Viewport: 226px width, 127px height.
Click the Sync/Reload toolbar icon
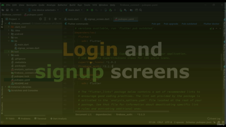(x=12, y=10)
